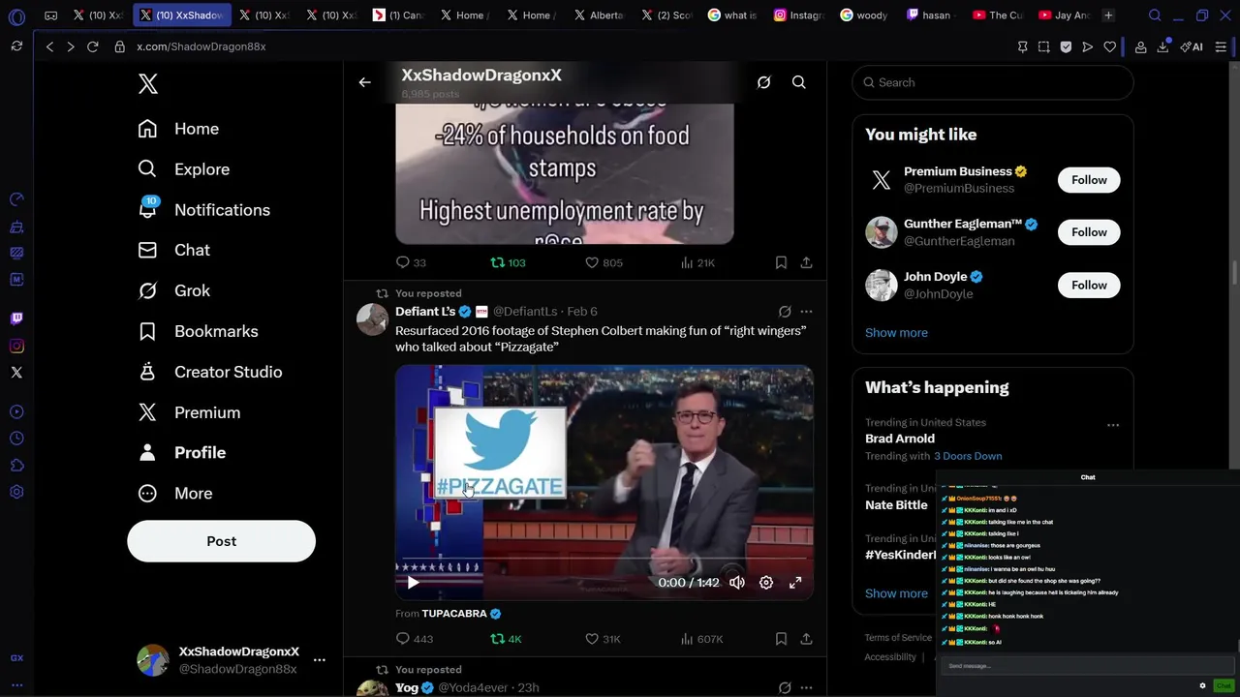Image resolution: width=1240 pixels, height=697 pixels.
Task: Reload the page
Action: coord(93,46)
